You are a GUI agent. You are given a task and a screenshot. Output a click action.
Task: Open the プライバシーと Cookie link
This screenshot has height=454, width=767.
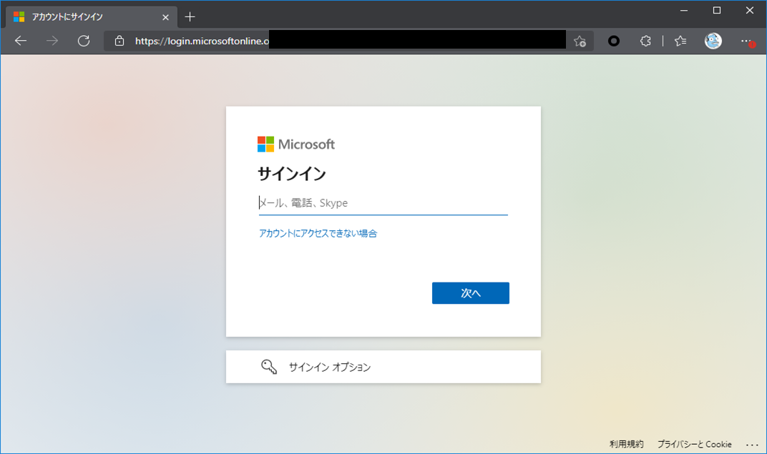coord(695,444)
